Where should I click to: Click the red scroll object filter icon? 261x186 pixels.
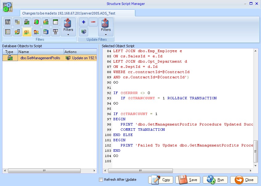(36, 22)
